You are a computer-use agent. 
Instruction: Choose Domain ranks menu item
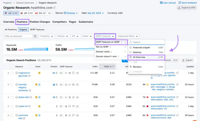[x=111, y=52]
